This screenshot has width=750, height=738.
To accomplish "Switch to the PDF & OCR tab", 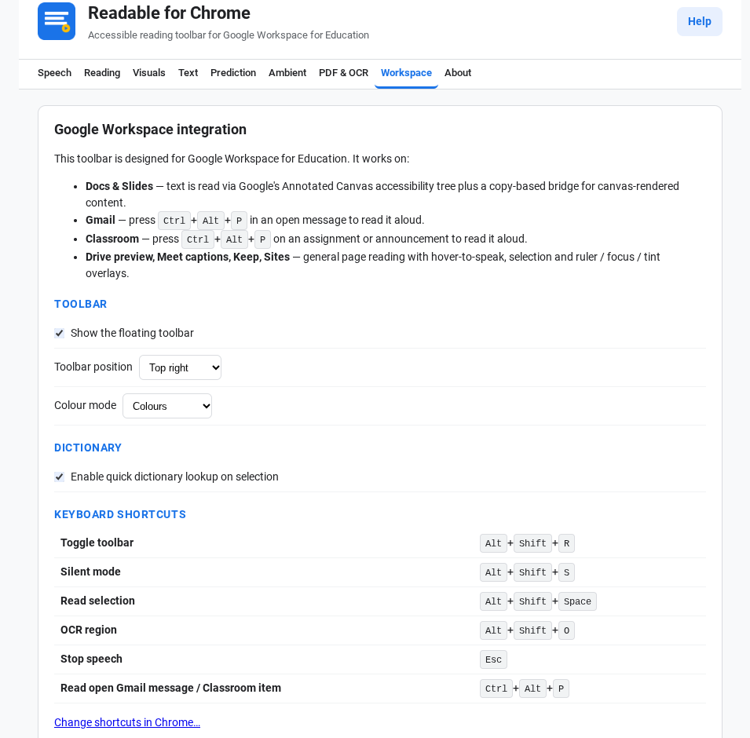I will point(343,73).
